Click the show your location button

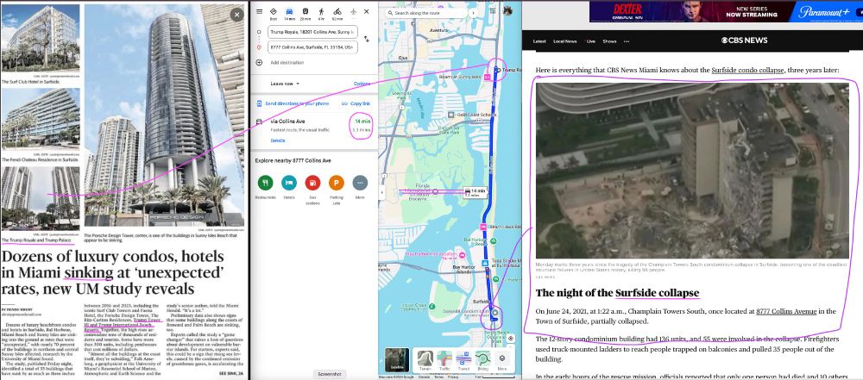tap(511, 338)
